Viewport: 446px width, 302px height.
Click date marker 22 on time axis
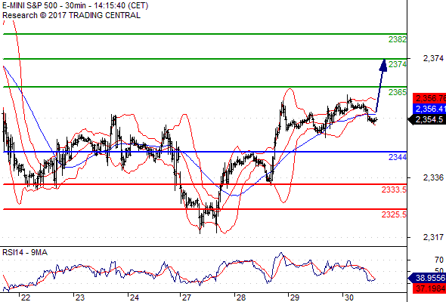(x=25, y=297)
